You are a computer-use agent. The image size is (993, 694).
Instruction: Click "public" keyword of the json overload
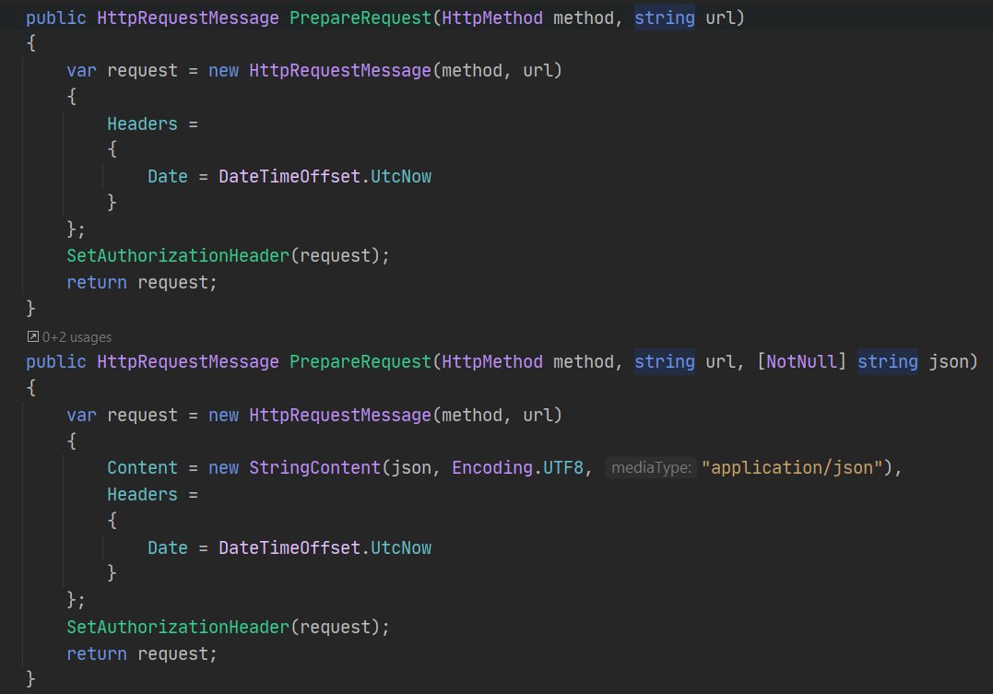click(x=55, y=362)
